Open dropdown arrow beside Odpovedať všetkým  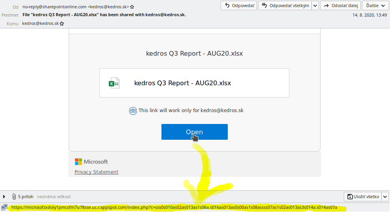coord(315,6)
